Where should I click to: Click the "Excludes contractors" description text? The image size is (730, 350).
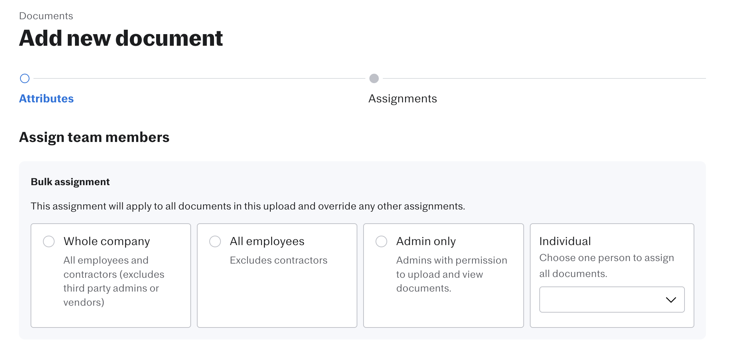click(278, 260)
